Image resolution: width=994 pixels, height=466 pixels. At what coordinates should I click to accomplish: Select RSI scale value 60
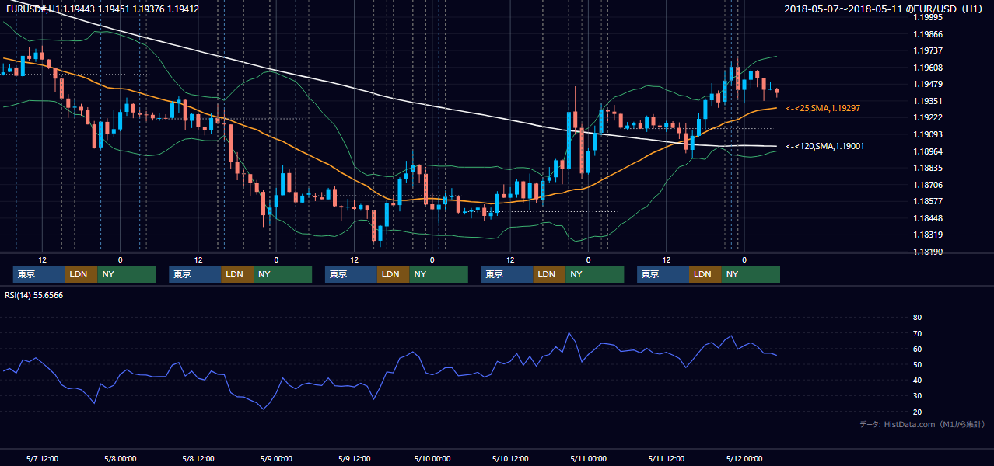[917, 349]
